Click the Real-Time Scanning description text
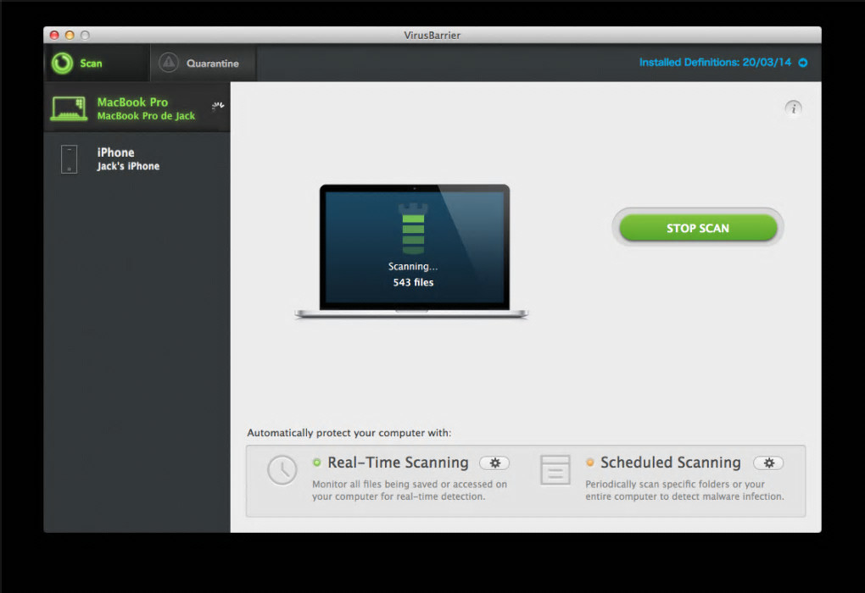The height and width of the screenshot is (593, 865). pyautogui.click(x=410, y=490)
